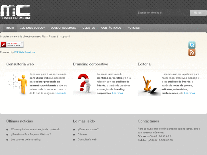This screenshot has width=207, height=155.
Task: Open the NOTICIAS menu item
Action: (x=134, y=28)
